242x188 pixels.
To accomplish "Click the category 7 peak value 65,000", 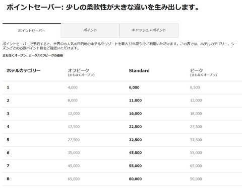I will [196, 166].
